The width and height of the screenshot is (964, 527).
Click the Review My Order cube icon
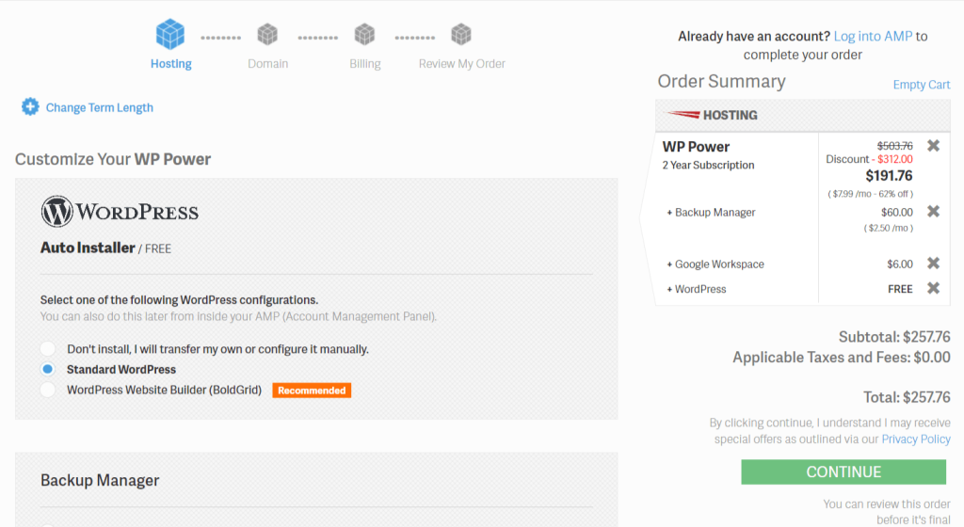click(x=461, y=35)
